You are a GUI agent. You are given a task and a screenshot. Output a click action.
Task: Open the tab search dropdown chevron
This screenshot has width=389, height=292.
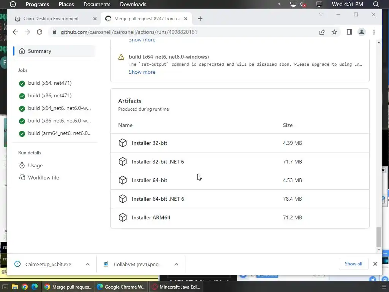[321, 15]
